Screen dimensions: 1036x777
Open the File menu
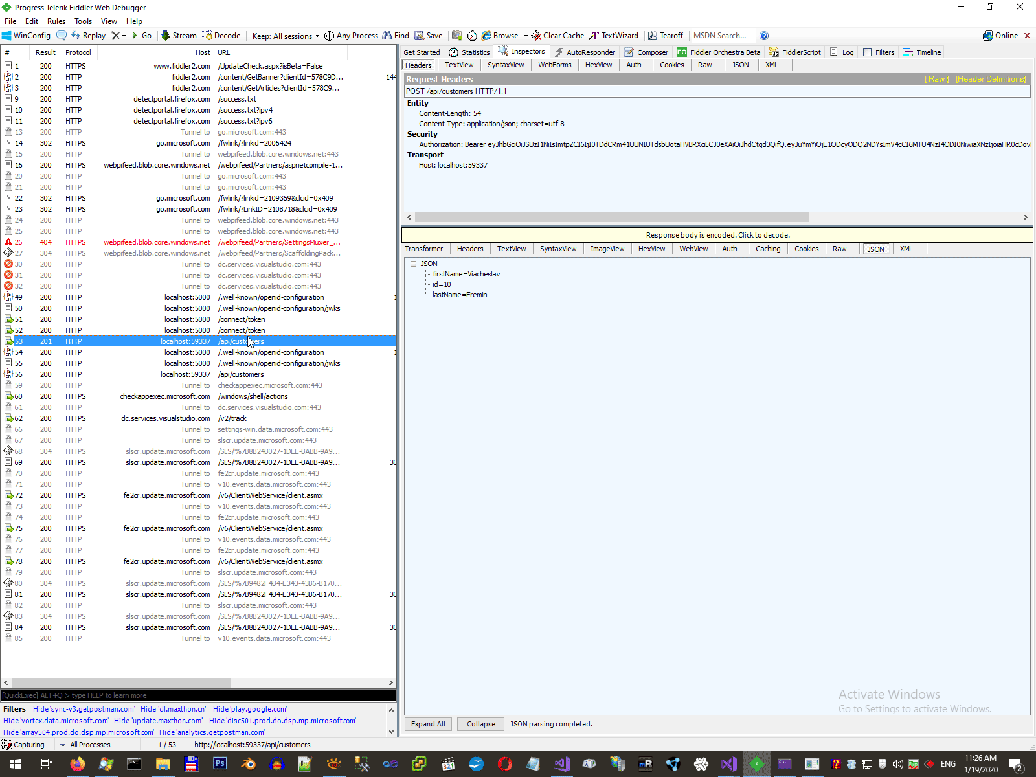(x=10, y=21)
